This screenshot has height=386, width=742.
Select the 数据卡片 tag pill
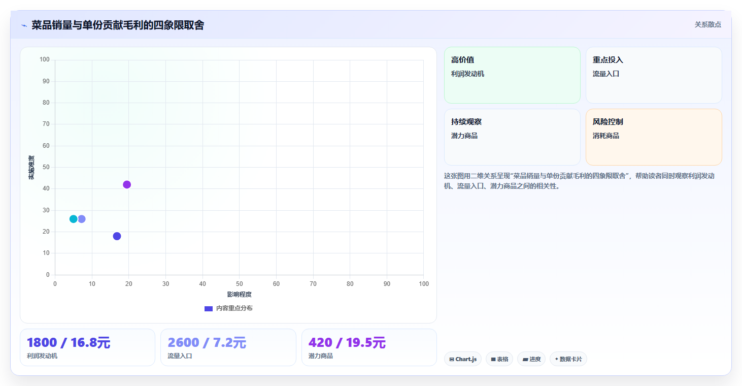568,359
